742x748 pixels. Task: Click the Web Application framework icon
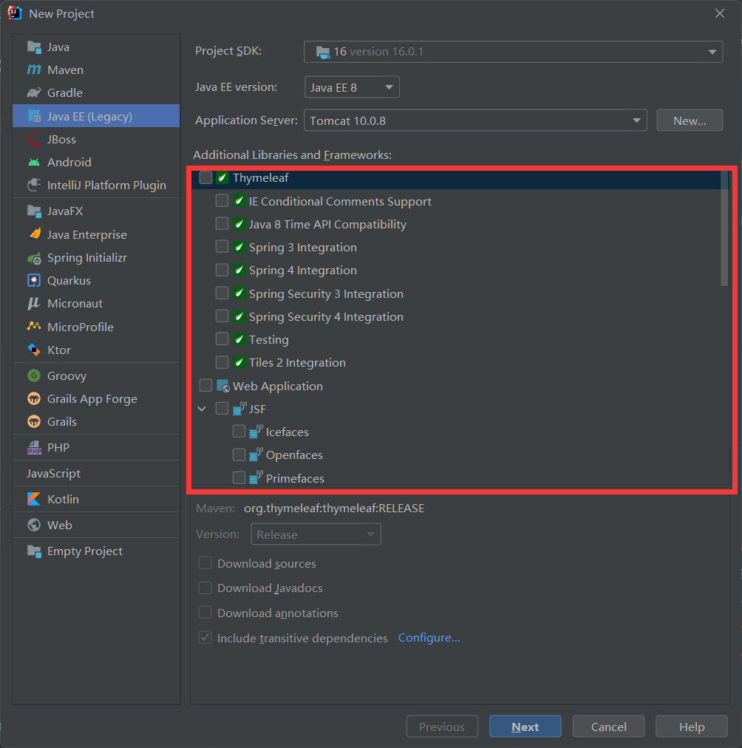[222, 386]
